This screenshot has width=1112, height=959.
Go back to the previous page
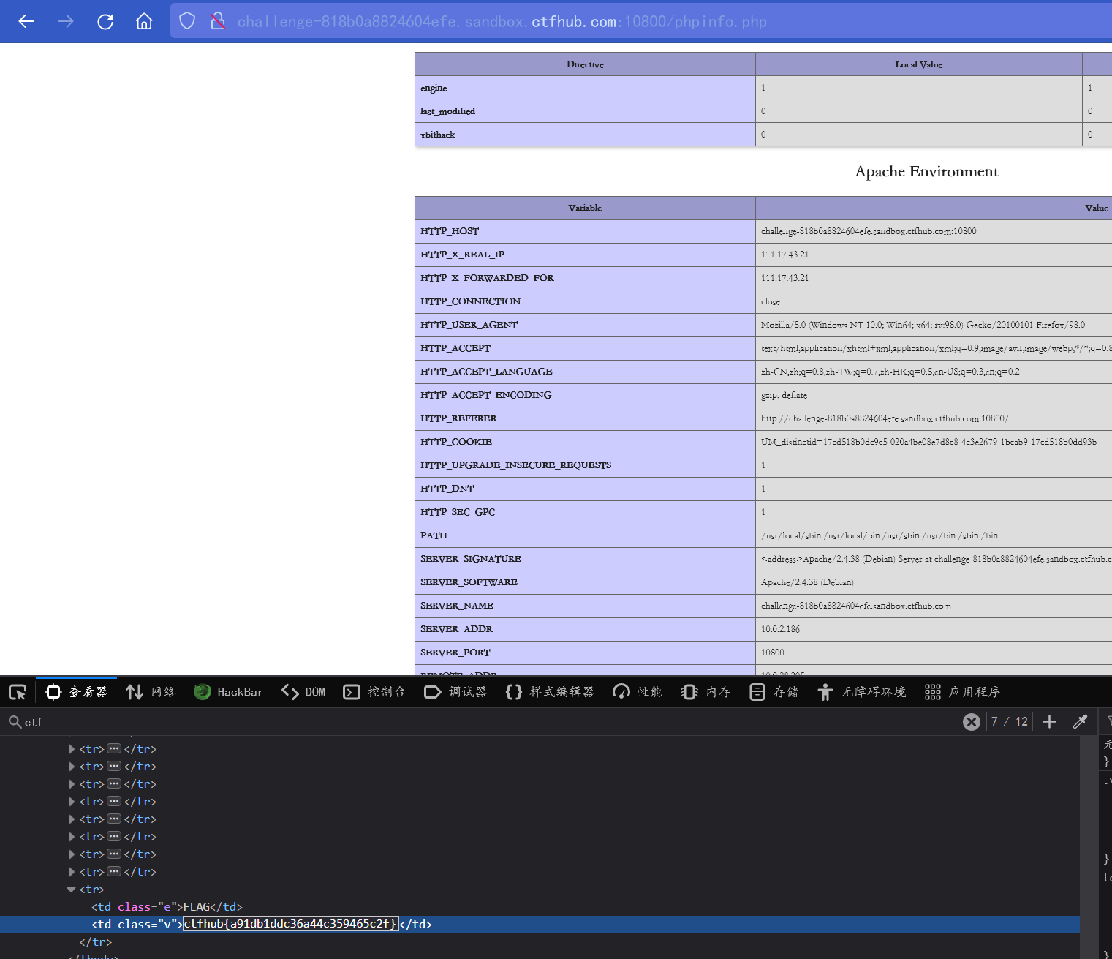pos(26,21)
